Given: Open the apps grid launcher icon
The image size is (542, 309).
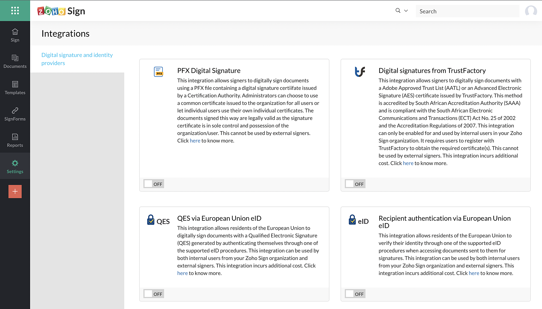Looking at the screenshot, I should click(x=15, y=11).
